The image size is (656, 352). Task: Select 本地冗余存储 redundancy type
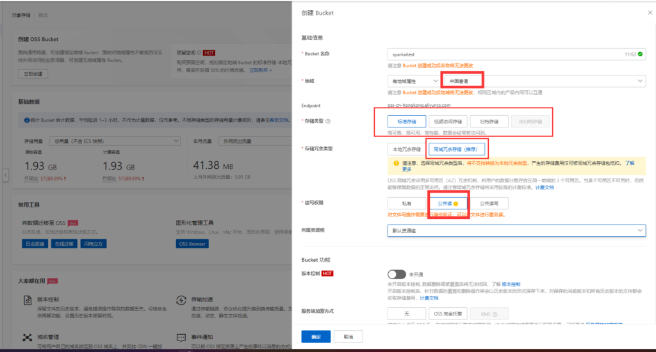click(407, 149)
